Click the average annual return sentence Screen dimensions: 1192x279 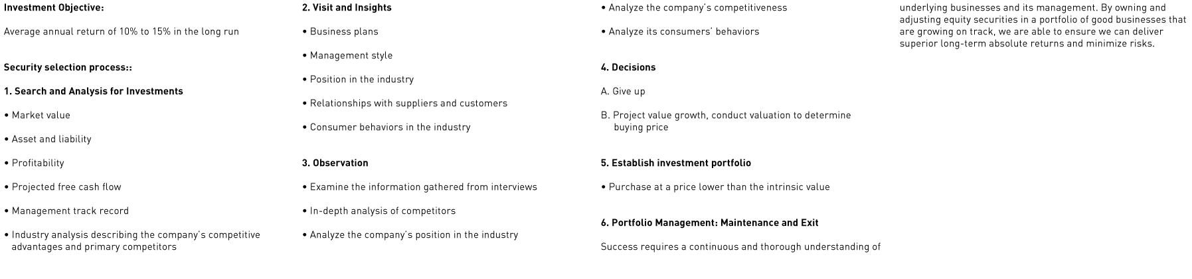(122, 32)
